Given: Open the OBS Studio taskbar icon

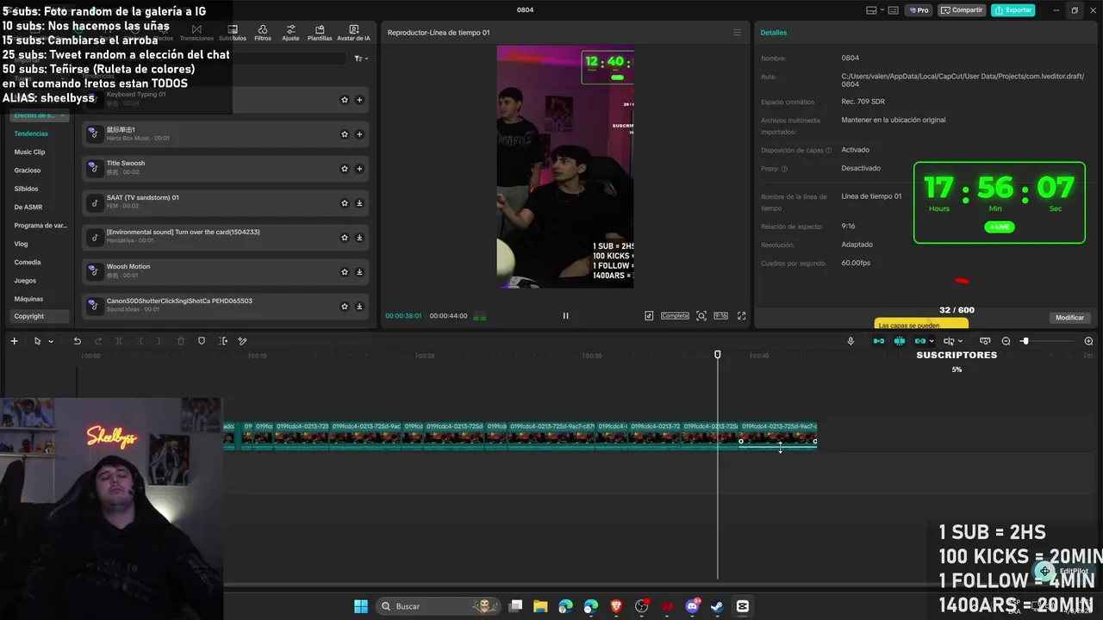Looking at the screenshot, I should point(641,606).
